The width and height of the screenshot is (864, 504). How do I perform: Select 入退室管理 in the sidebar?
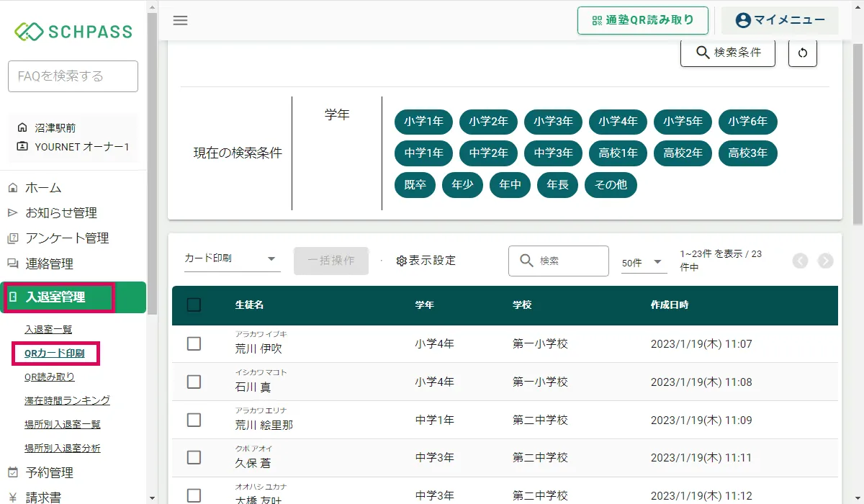point(73,297)
